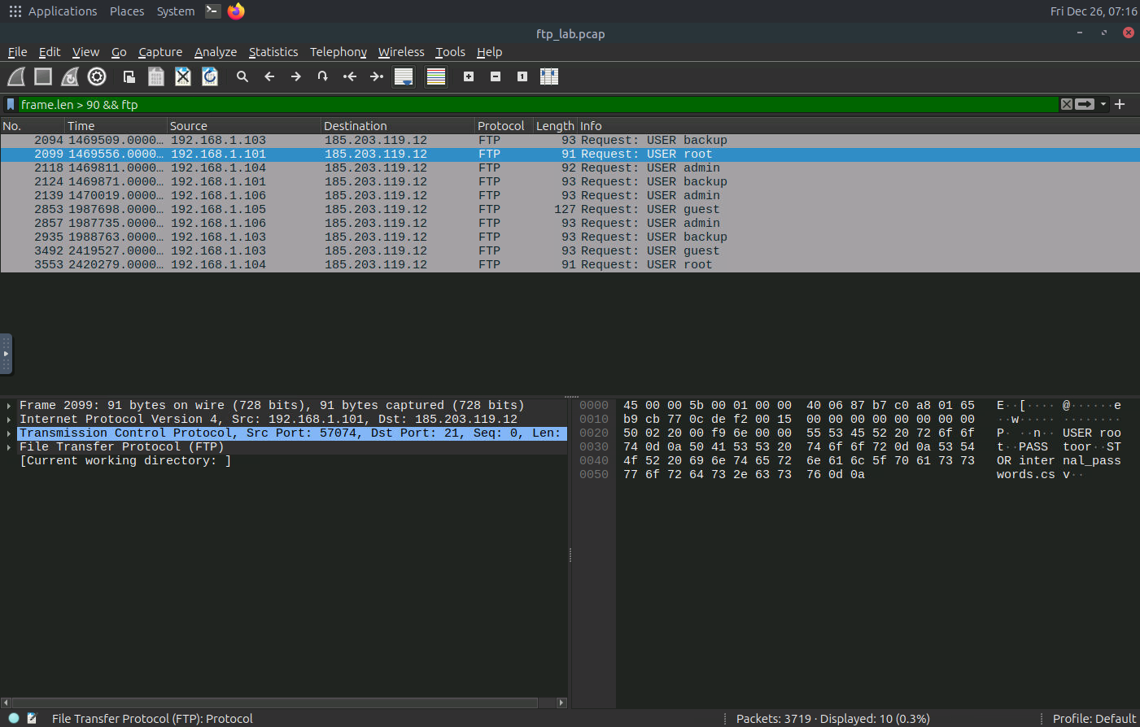Expand the Frame 2099 tree node

click(x=9, y=406)
